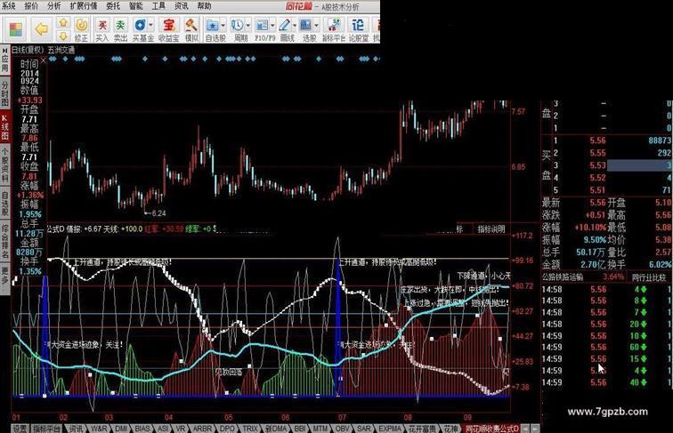673x433 pixels.
Task: Open the 智能 menu
Action: 135,6
